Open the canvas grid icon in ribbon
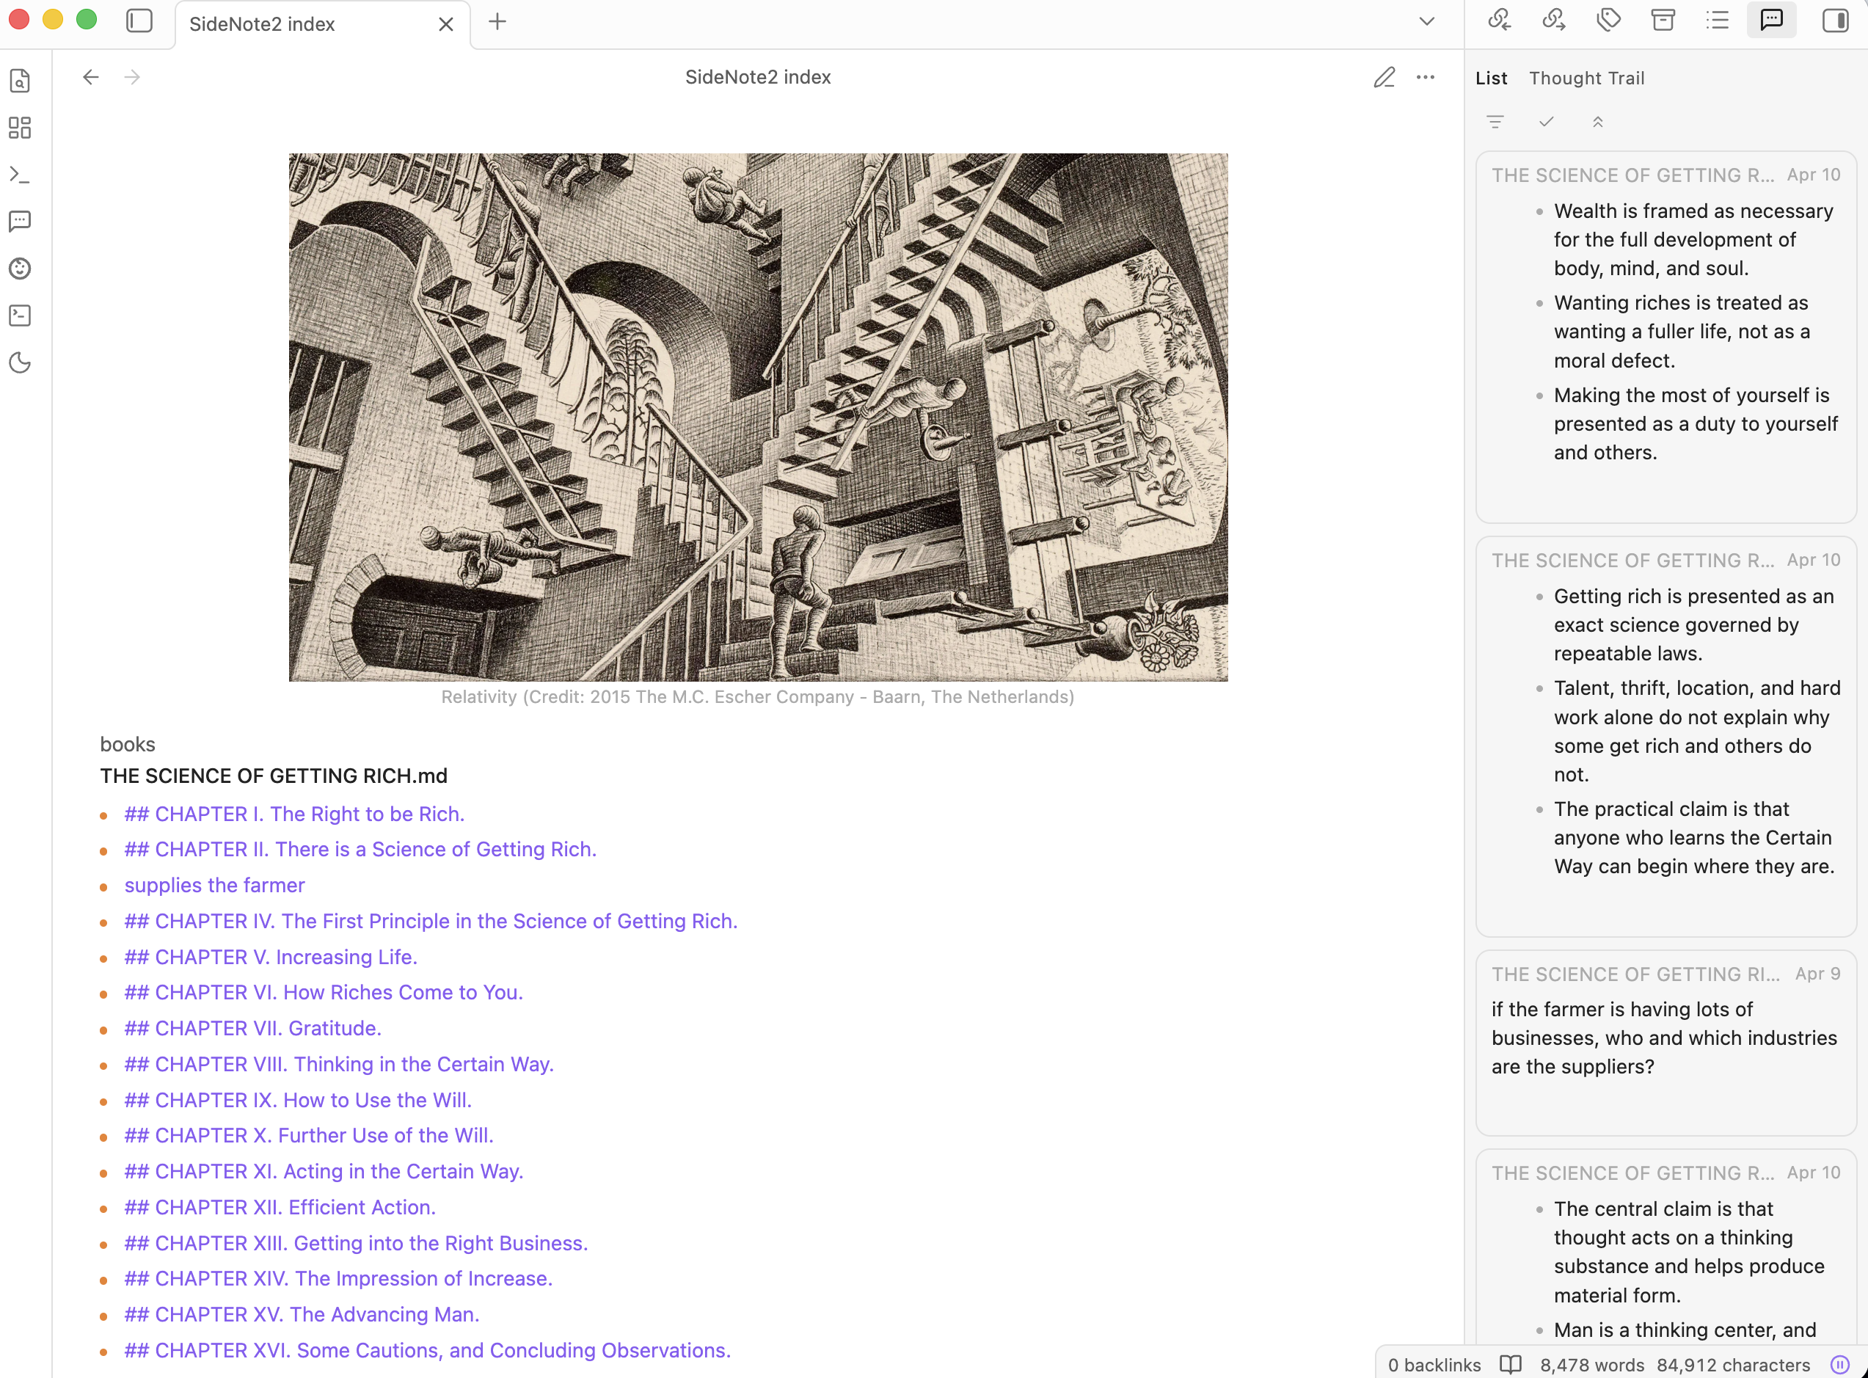The image size is (1868, 1378). pyautogui.click(x=20, y=128)
